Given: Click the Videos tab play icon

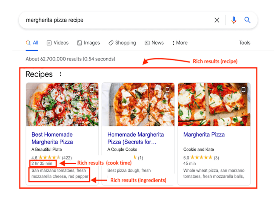Looking at the screenshot, I should tap(49, 43).
